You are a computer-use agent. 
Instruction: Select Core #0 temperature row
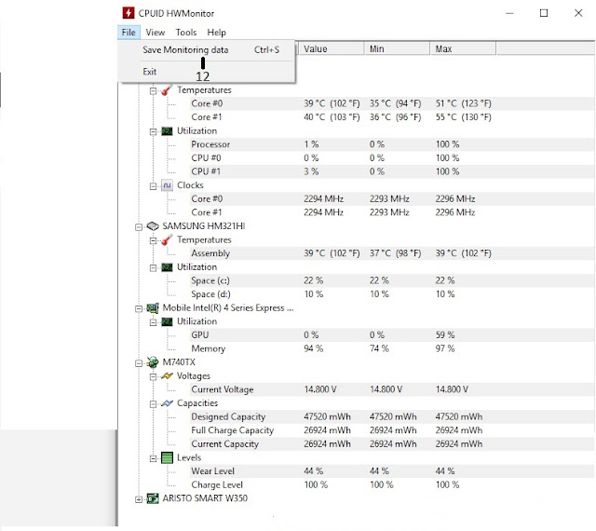[x=391, y=103]
